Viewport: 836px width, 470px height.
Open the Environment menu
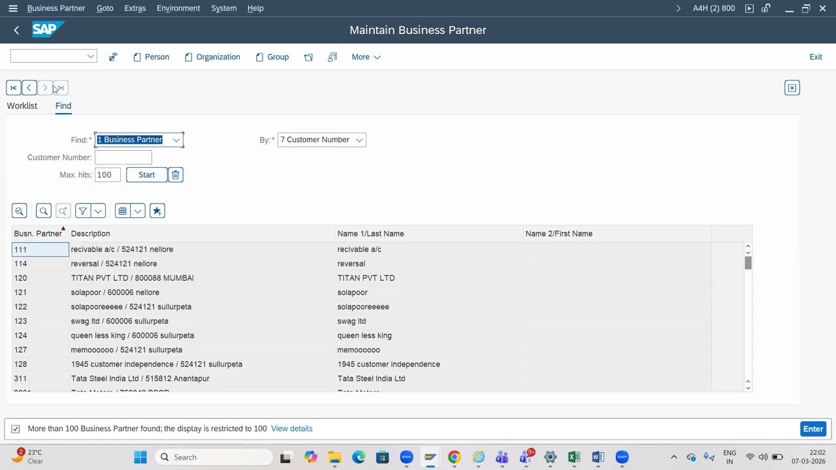(x=178, y=8)
